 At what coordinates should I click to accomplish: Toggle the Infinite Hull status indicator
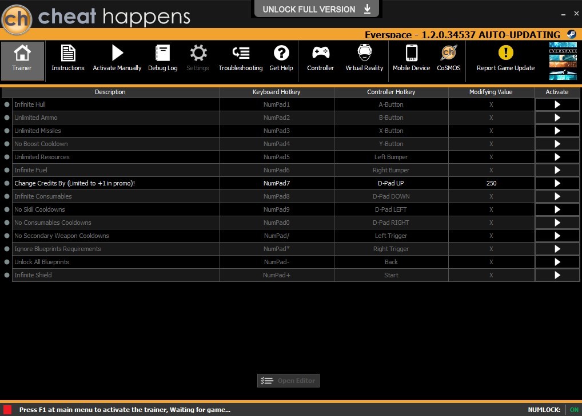7,105
